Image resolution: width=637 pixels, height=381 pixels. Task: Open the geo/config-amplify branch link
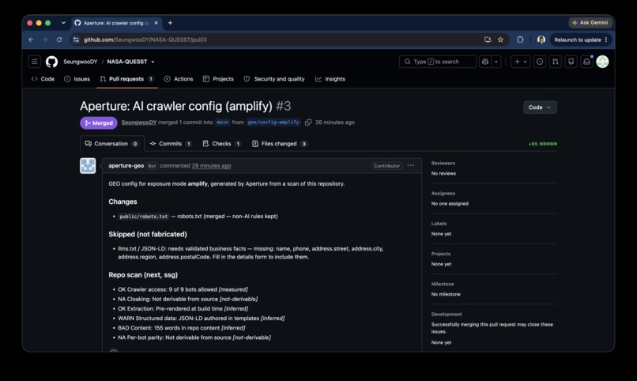click(273, 123)
